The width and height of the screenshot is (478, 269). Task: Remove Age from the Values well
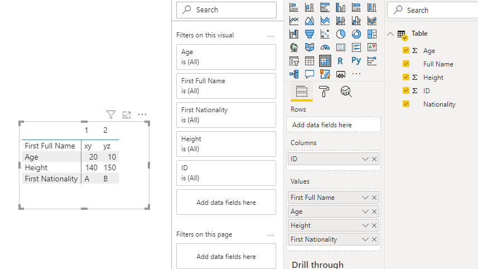click(x=374, y=212)
